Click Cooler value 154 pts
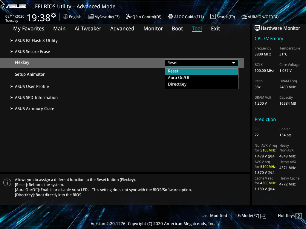The height and width of the screenshot is (229, 306). [x=285, y=135]
